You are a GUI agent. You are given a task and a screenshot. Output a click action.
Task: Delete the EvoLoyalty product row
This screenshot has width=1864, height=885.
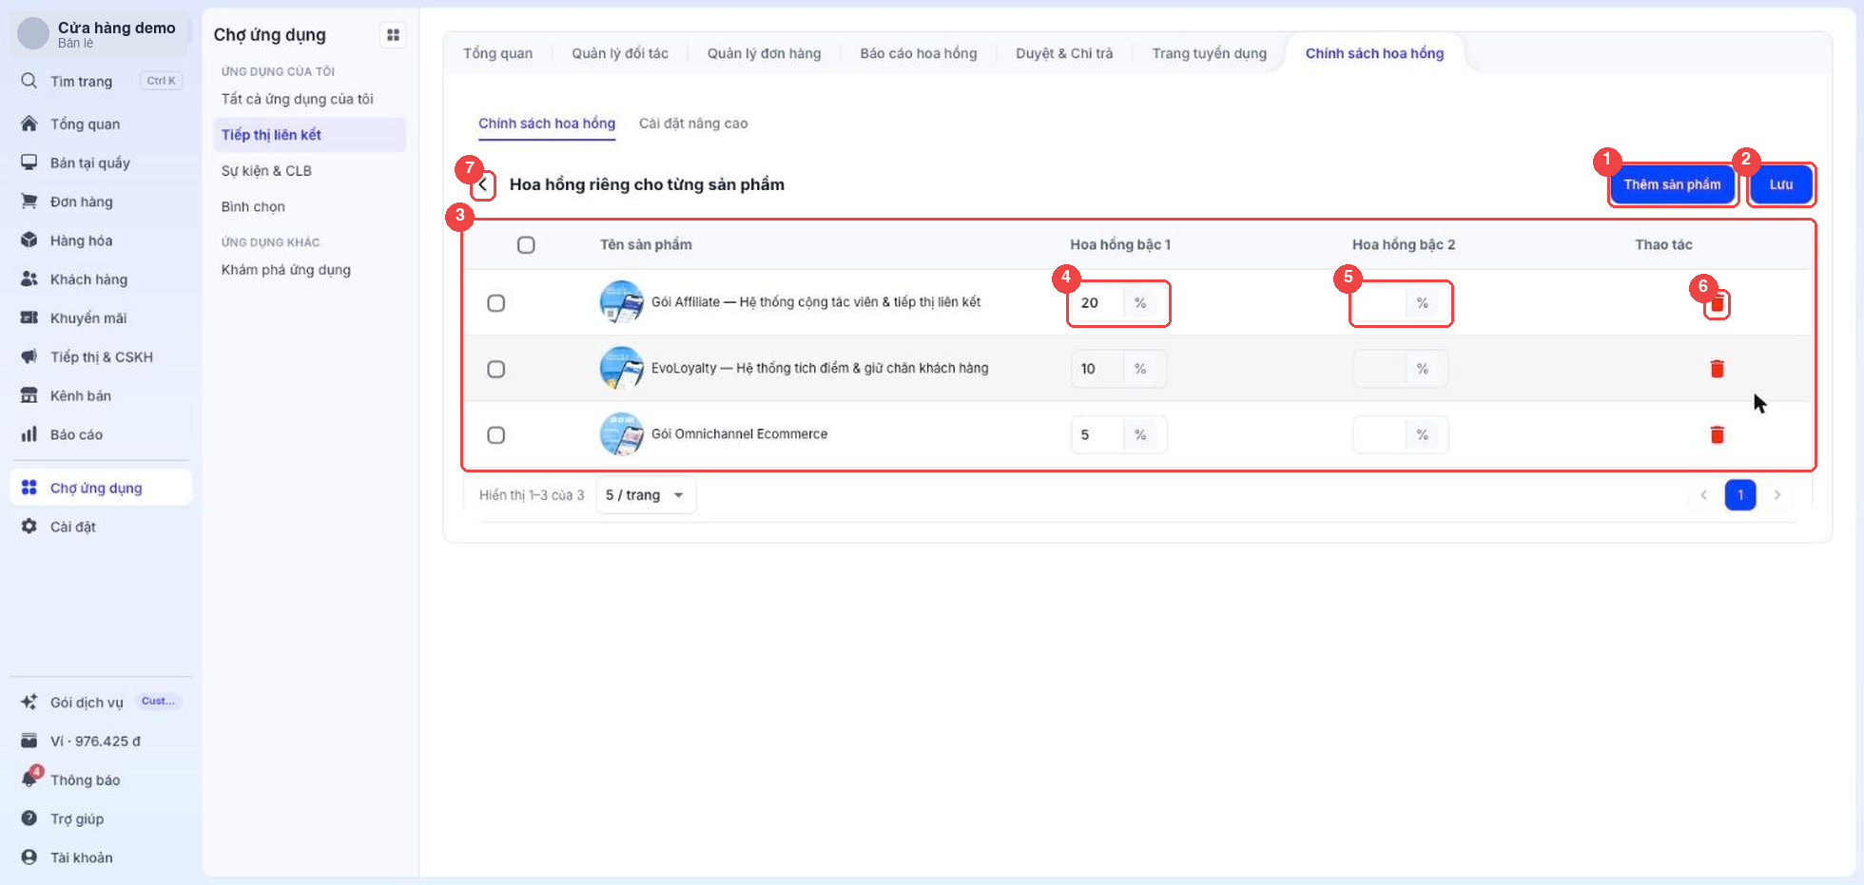tap(1717, 369)
